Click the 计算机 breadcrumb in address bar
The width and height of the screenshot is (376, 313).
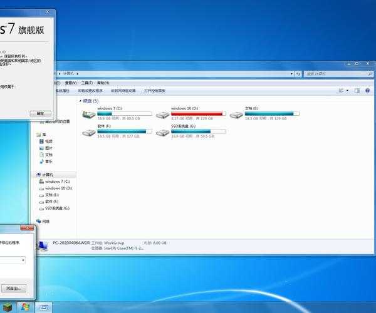68,73
